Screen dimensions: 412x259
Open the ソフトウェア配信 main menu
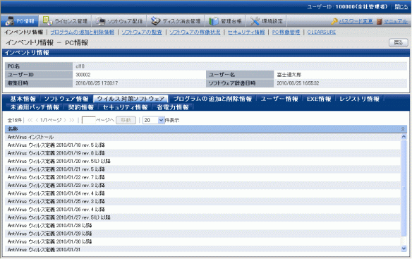tap(119, 21)
